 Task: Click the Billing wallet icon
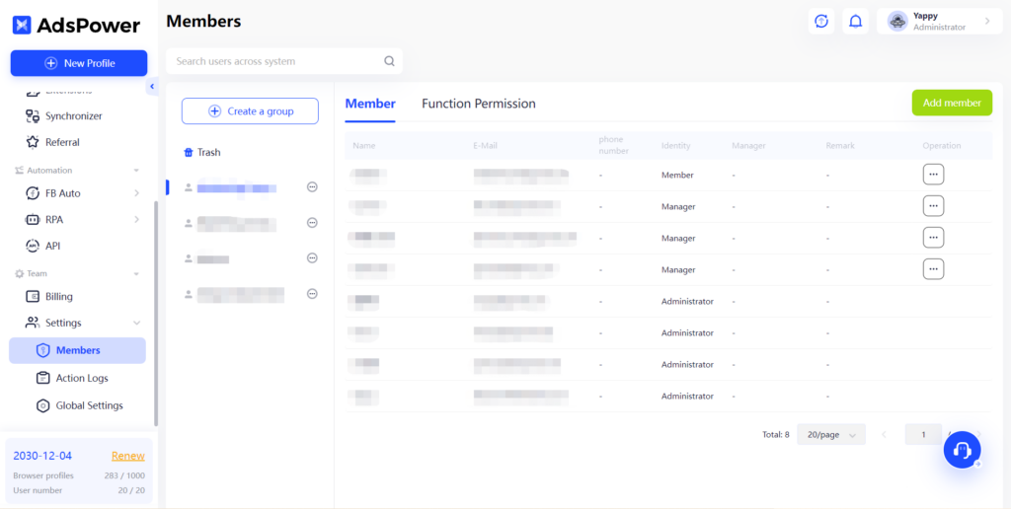point(33,296)
